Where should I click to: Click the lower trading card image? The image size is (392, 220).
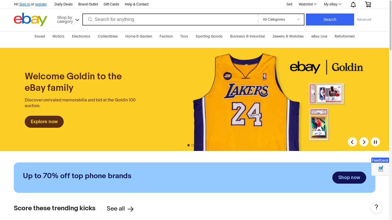319,124
